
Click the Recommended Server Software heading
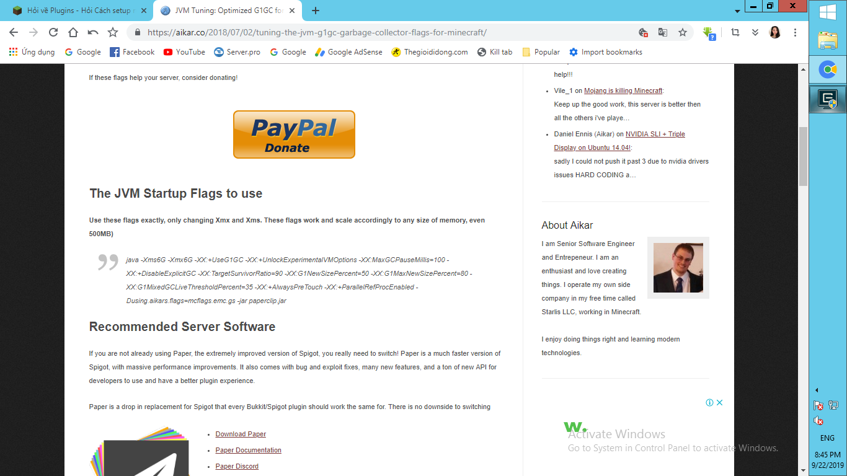pyautogui.click(x=182, y=327)
